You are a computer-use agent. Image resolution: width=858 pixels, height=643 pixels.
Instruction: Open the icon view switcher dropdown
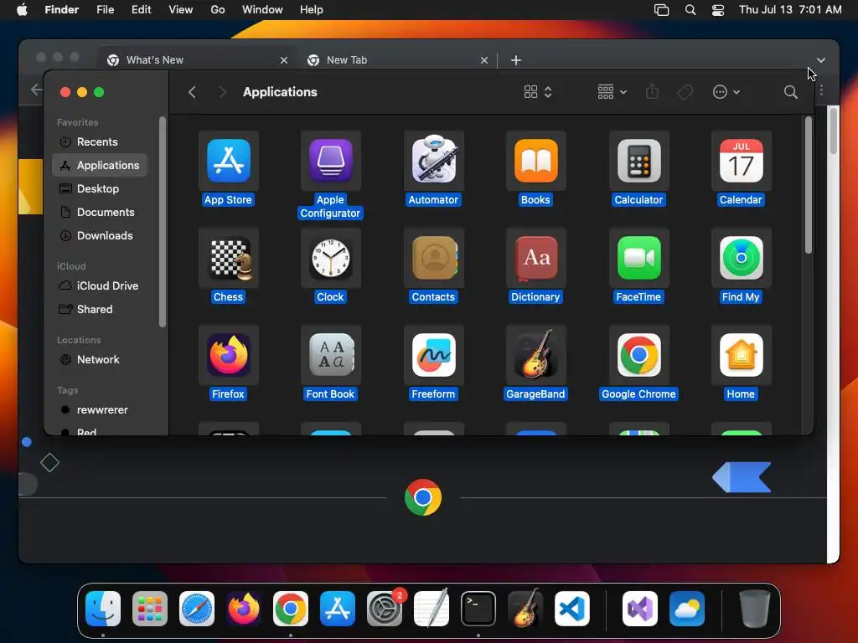537,92
